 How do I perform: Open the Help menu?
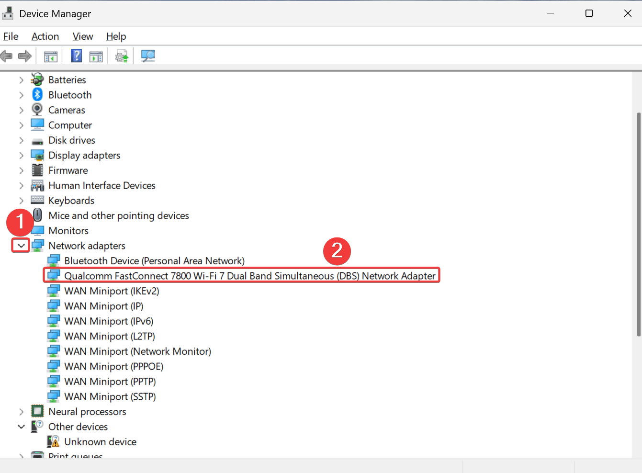(x=116, y=36)
